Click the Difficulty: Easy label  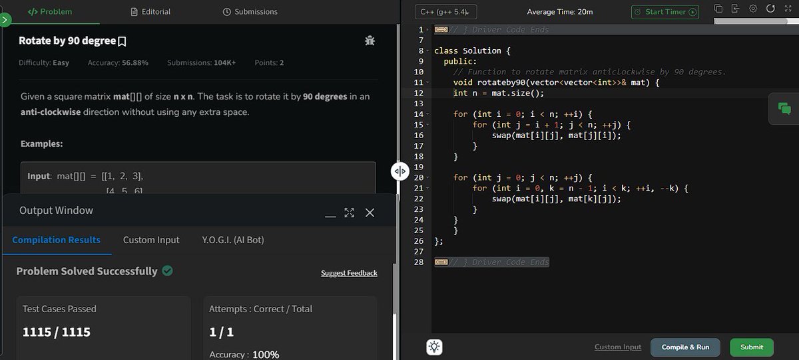[x=44, y=62]
